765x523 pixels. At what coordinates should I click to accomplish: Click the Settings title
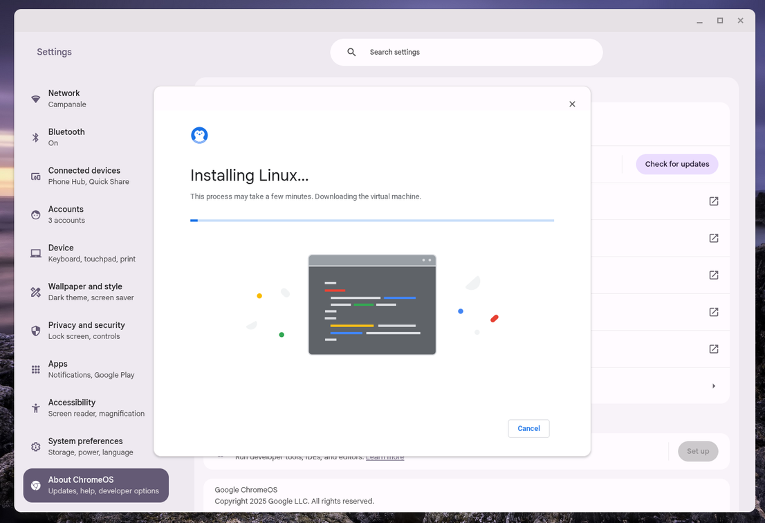[54, 52]
